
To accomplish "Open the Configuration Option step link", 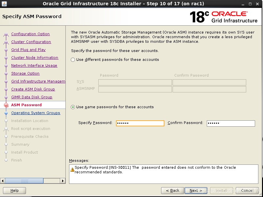I will [x=30, y=34].
